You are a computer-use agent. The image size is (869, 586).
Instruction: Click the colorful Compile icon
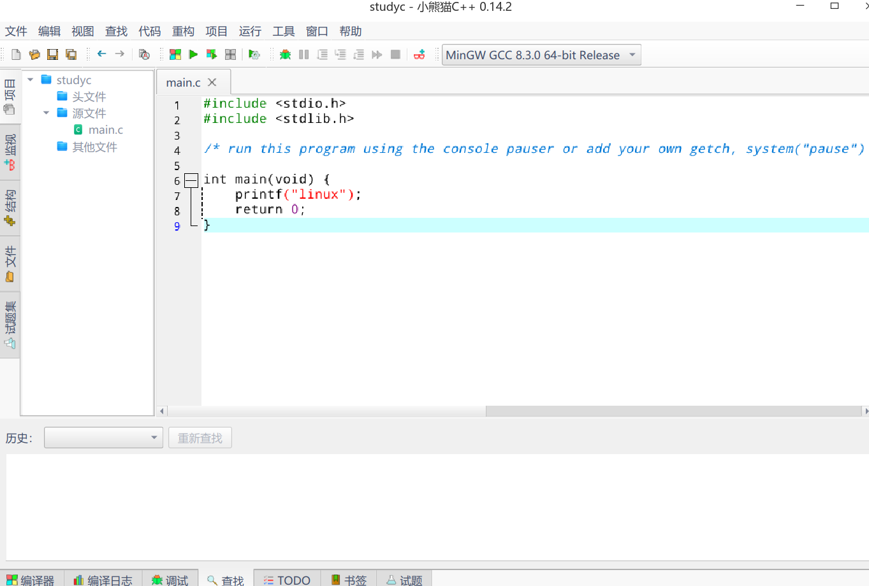coord(175,55)
